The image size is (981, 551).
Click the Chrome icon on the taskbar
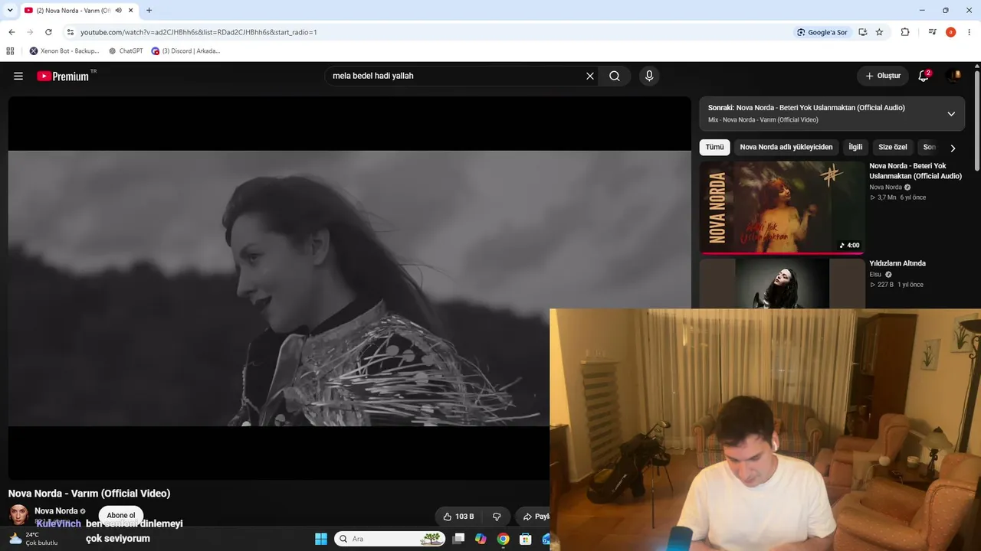click(x=503, y=539)
